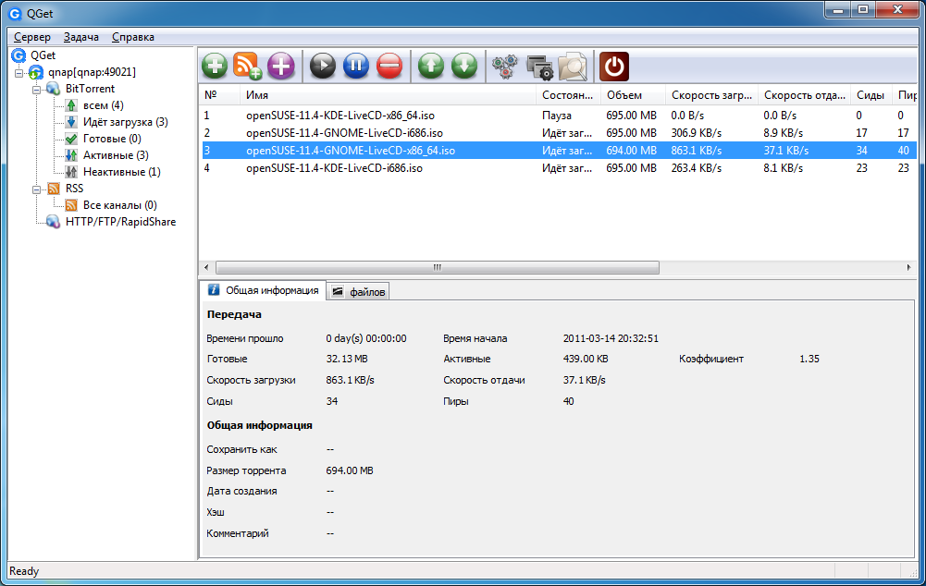Click the Коэффициент value 1.35
The height and width of the screenshot is (586, 926).
(x=809, y=359)
